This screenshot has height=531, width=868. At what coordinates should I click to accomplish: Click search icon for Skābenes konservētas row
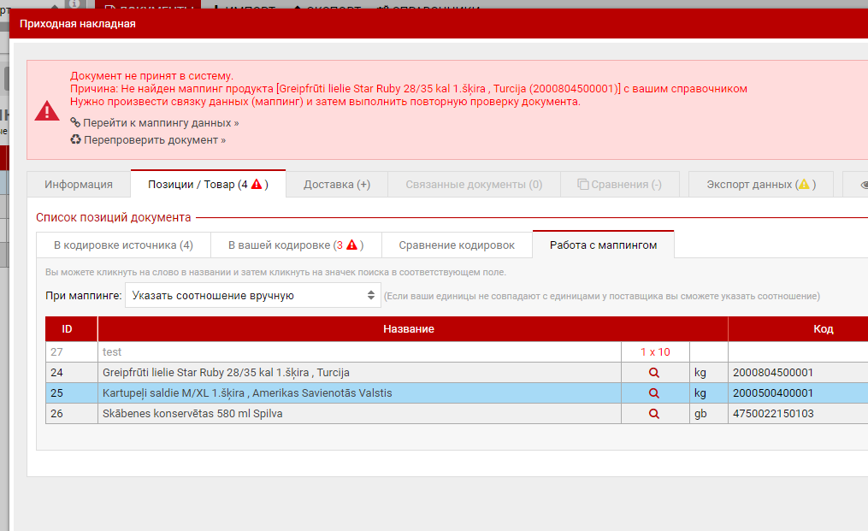(x=654, y=414)
